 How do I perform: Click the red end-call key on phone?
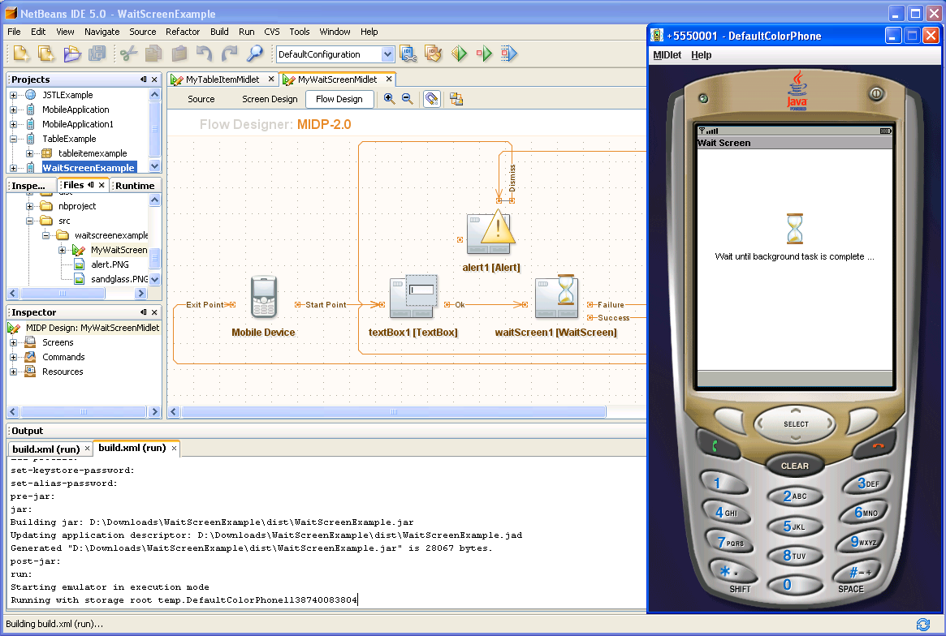pos(877,446)
